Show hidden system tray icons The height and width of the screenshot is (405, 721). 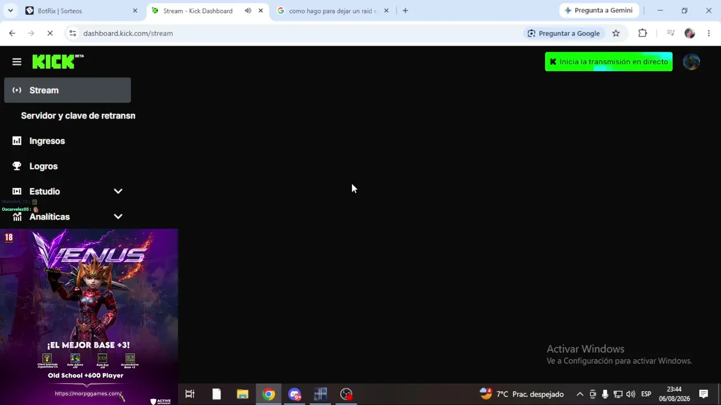[x=580, y=394]
